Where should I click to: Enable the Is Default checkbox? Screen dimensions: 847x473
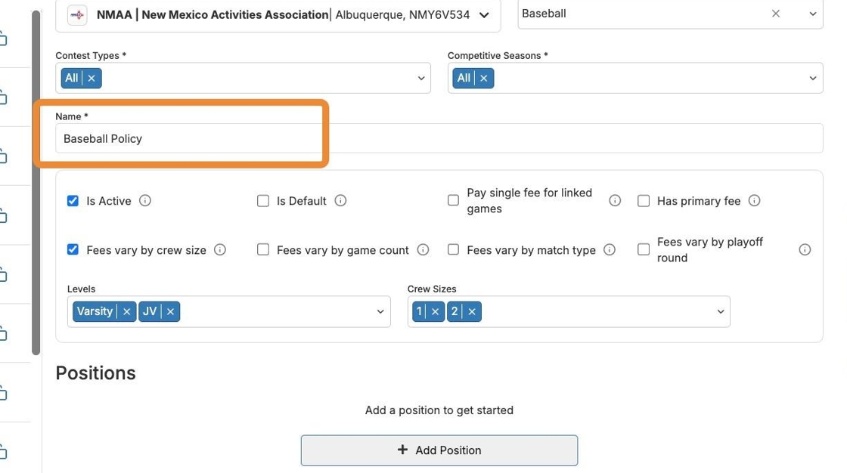pos(263,201)
